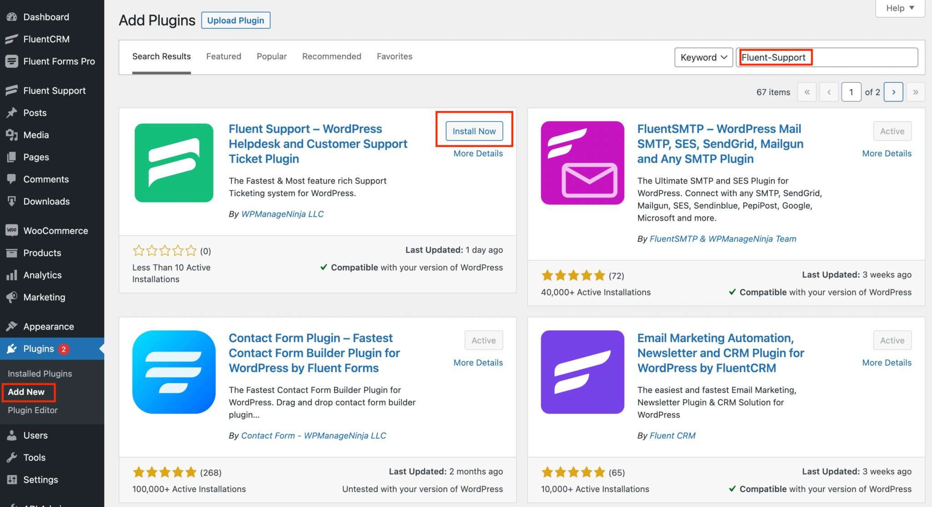The image size is (932, 507).
Task: Open the Media library icon
Action: 11,135
